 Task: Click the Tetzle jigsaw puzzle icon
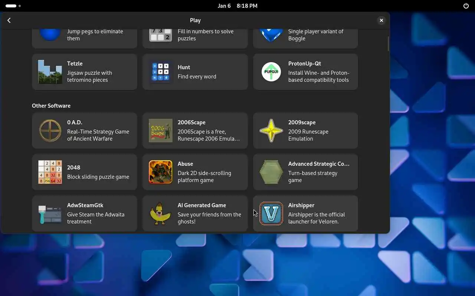tap(50, 72)
